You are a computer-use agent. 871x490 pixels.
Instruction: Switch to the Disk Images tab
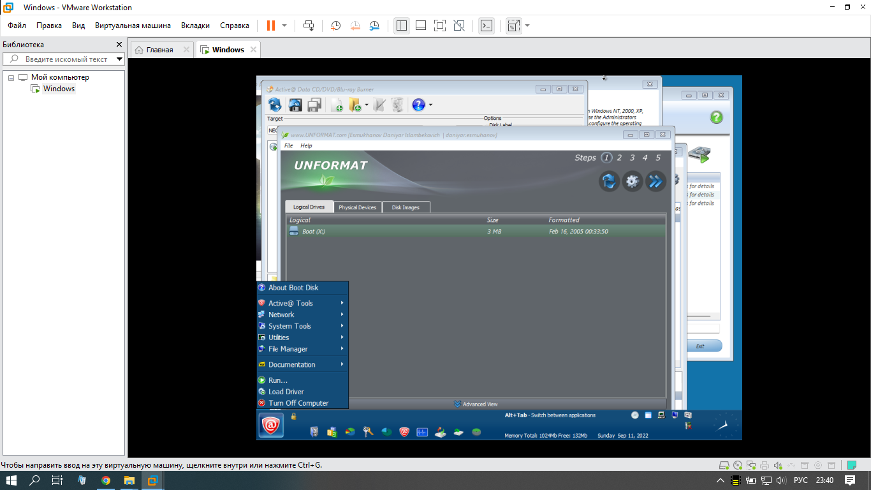click(x=406, y=207)
